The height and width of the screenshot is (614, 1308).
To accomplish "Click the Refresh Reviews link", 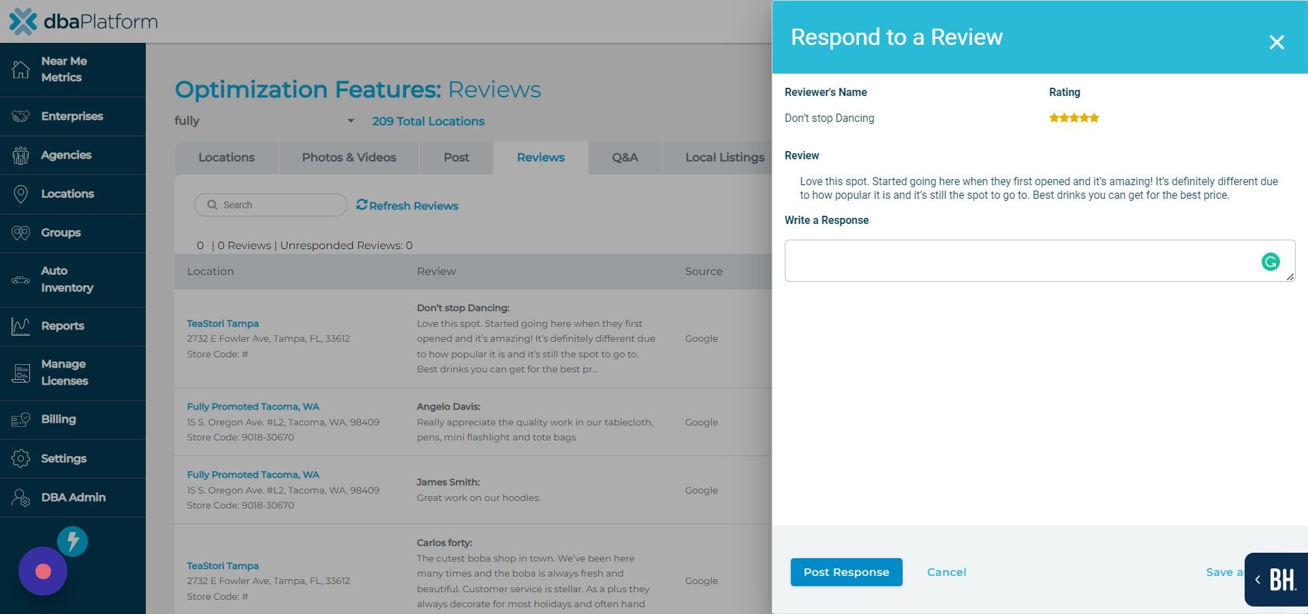I will click(x=407, y=206).
